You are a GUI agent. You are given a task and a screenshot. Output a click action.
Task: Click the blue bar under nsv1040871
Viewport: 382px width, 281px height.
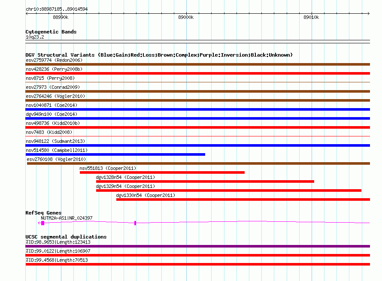(197, 109)
